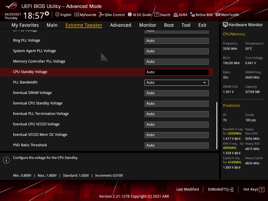Show the Hot Keys help

254,189
